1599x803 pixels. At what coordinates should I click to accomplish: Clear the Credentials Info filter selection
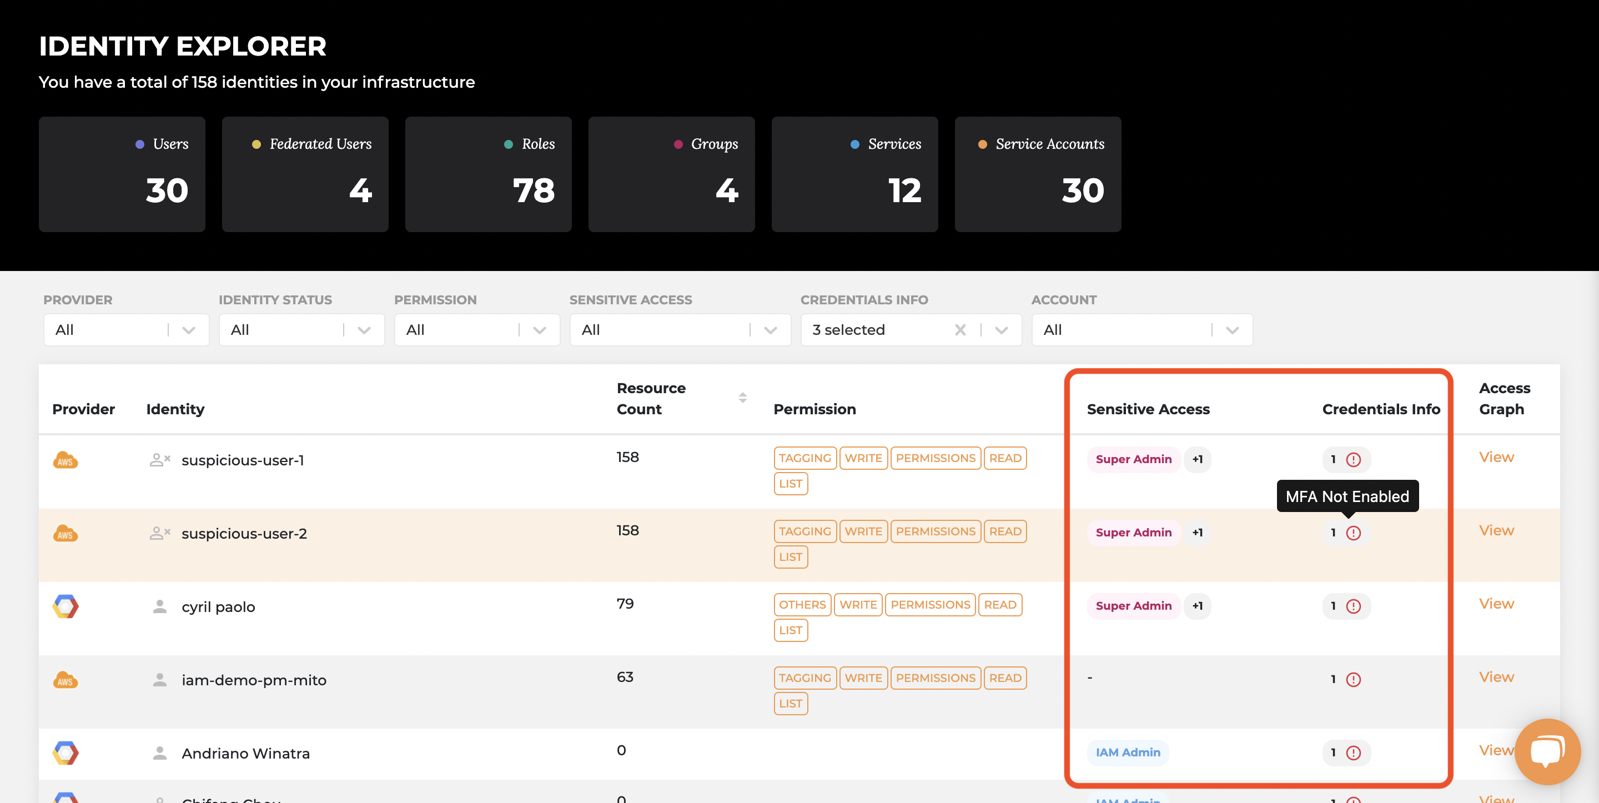click(x=959, y=330)
